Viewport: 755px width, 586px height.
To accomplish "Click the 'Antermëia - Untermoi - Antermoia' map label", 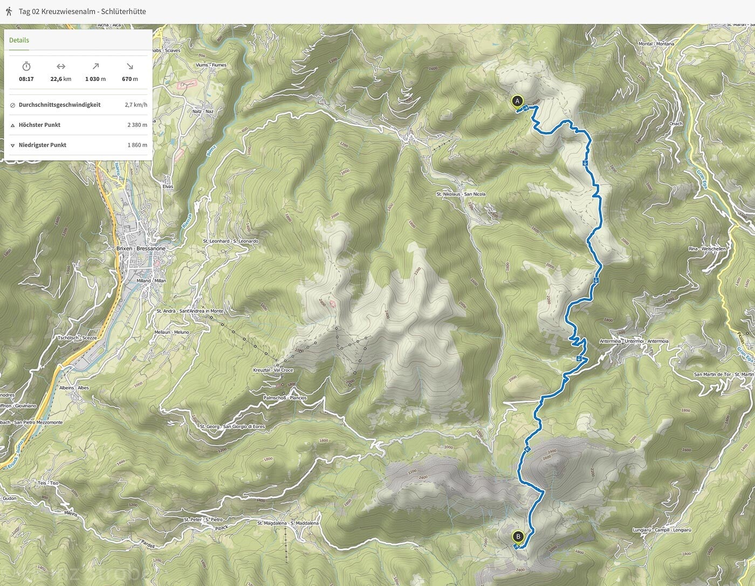I will pyautogui.click(x=634, y=341).
